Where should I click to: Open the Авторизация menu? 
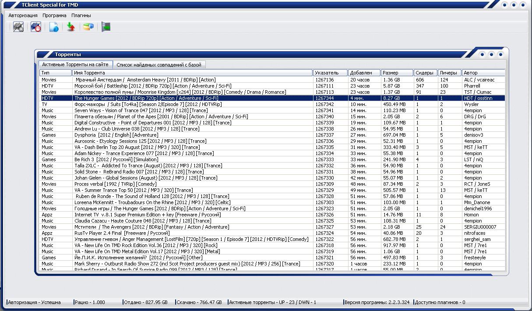23,15
